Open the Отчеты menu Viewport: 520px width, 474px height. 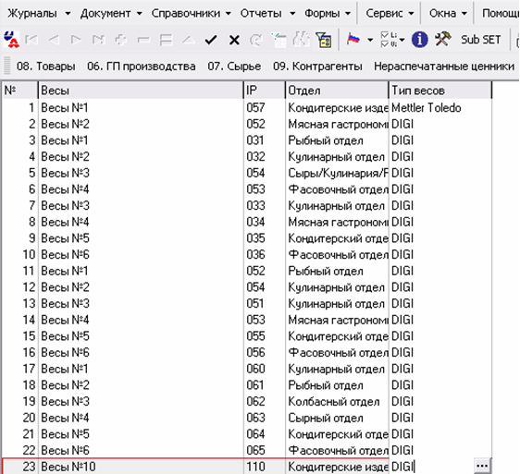(x=261, y=13)
